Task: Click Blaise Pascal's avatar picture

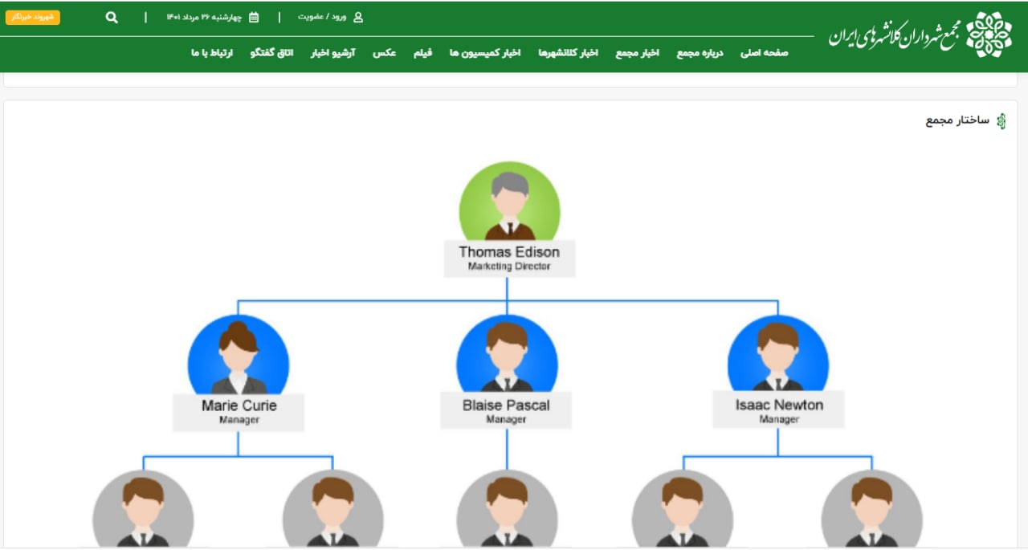Action: (507, 356)
